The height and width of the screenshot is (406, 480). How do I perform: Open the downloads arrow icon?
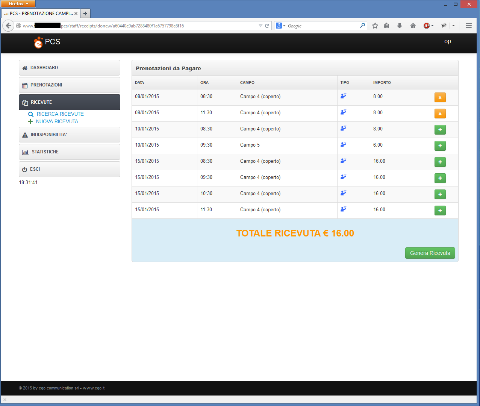(400, 26)
